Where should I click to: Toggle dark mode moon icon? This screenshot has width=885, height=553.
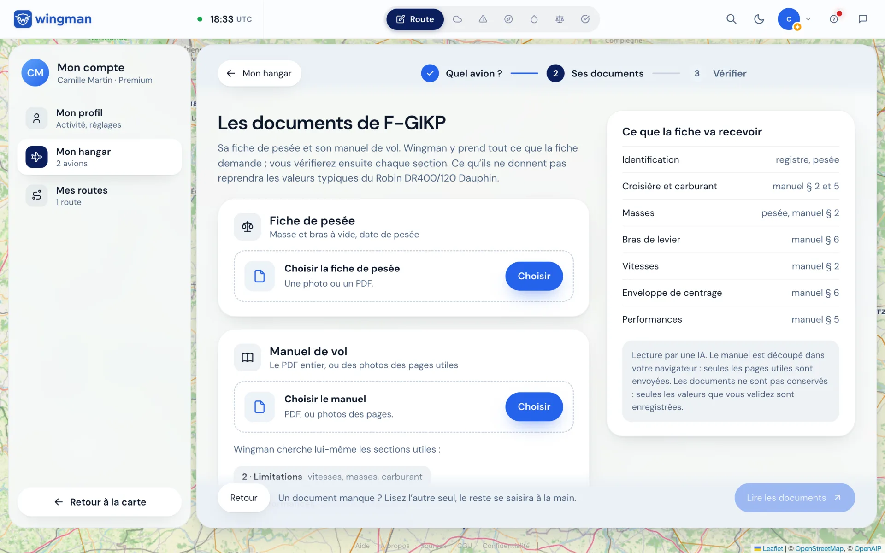759,19
